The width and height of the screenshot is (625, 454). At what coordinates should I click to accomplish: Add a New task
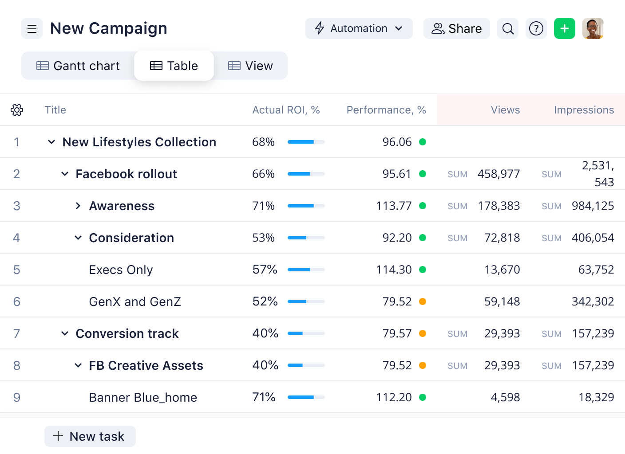90,436
